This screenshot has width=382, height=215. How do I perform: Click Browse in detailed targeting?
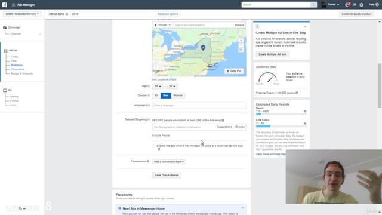point(240,127)
